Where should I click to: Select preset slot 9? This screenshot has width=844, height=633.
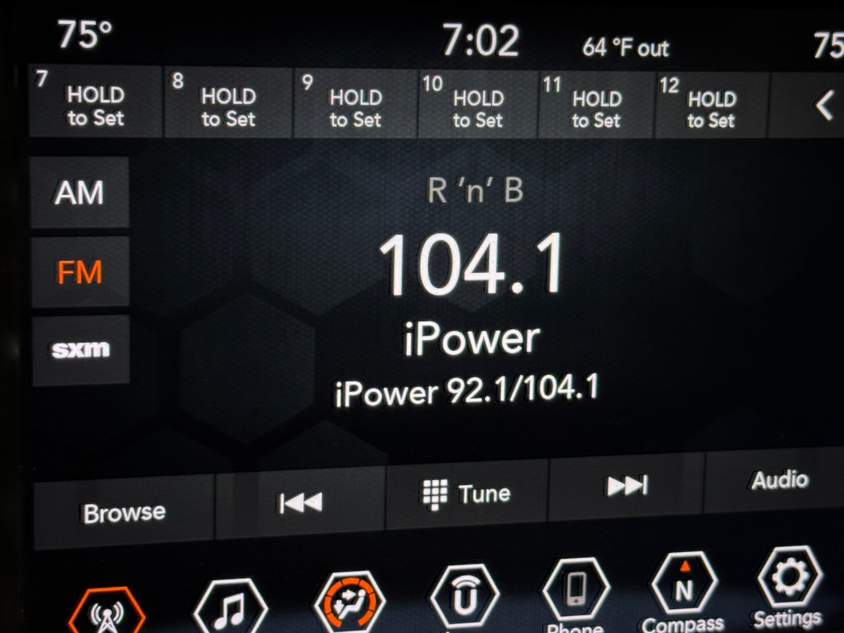[356, 104]
